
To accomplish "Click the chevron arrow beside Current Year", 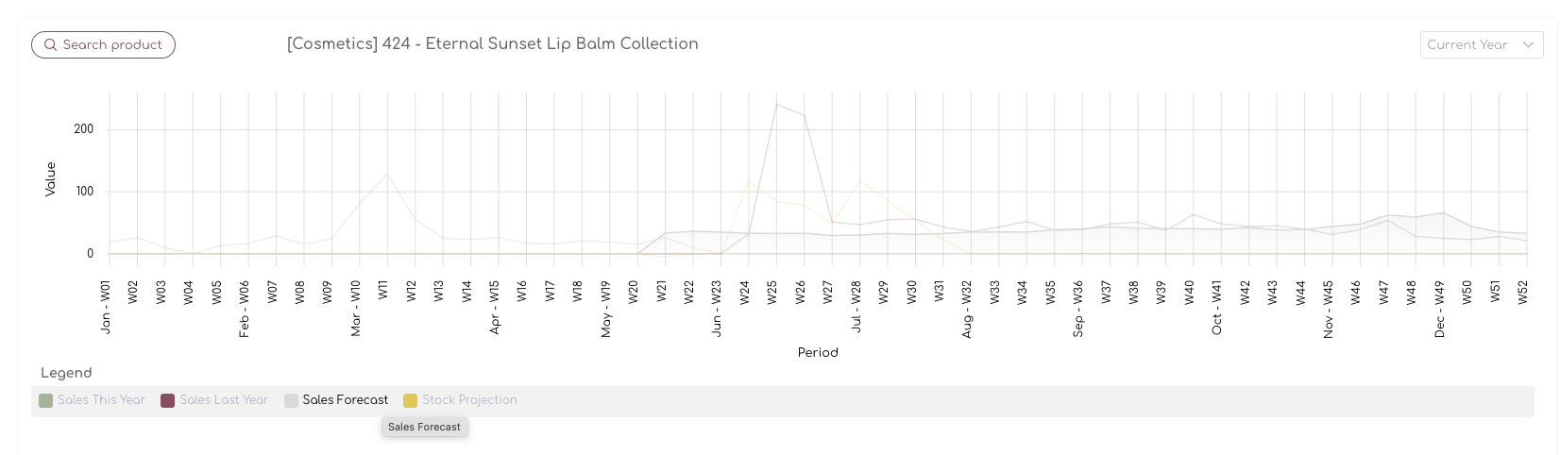I will click(1528, 45).
